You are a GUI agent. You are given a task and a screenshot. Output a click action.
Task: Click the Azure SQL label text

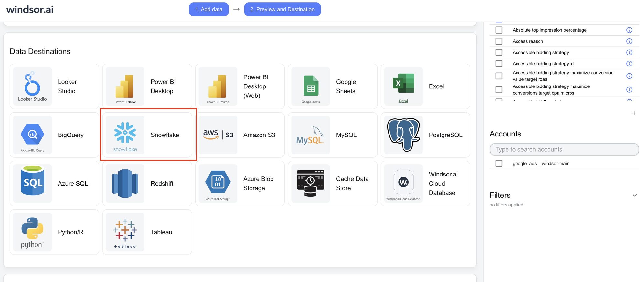(x=73, y=183)
